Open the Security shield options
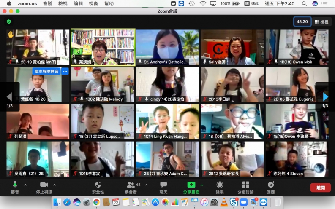This screenshot has height=209, width=335. point(98,185)
